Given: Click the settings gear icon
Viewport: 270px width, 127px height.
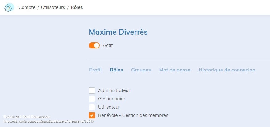Looking at the screenshot, I should click(x=9, y=7).
